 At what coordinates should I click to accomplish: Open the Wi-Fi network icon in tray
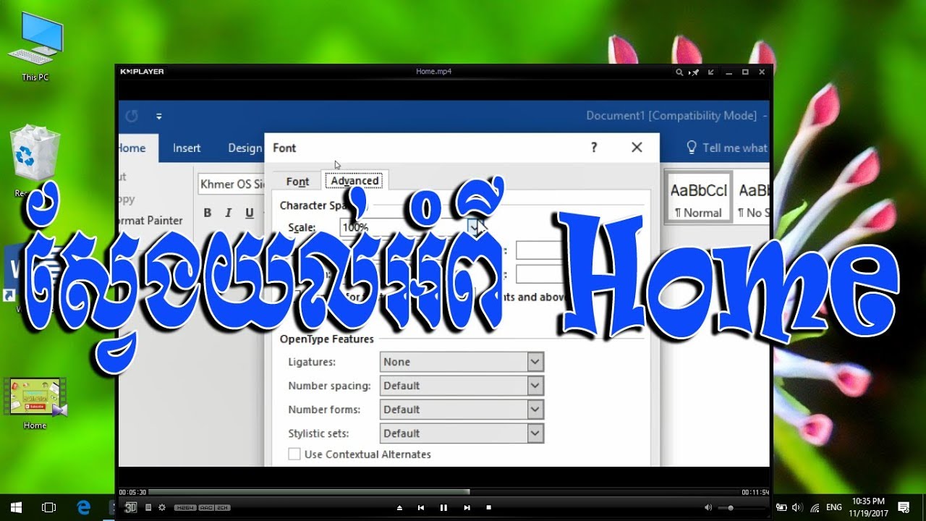pyautogui.click(x=815, y=508)
